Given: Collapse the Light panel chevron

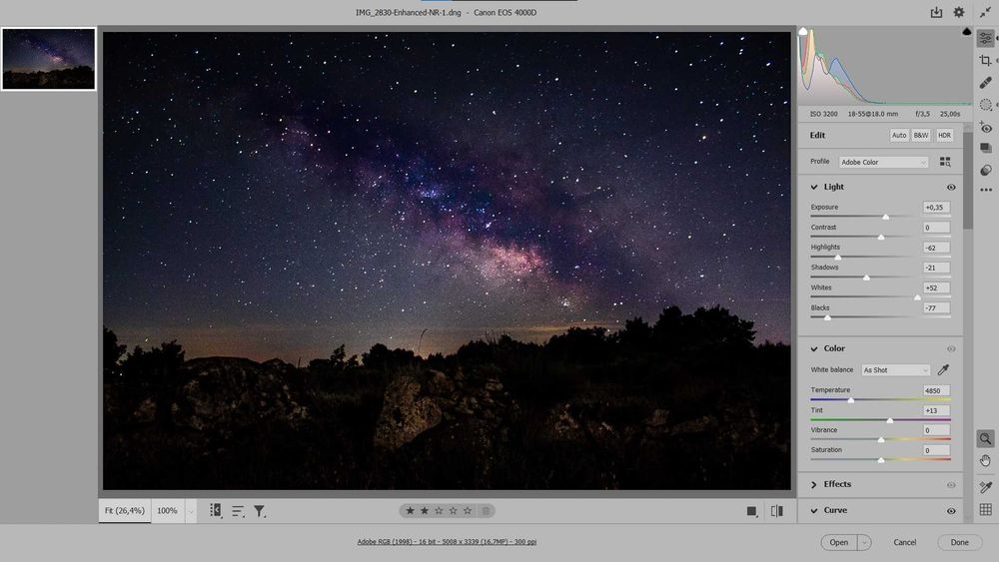Looking at the screenshot, I should [814, 187].
